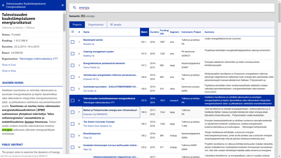Open project Suolistoterveysindeksi
This screenshot has height=158, width=281.
pyautogui.click(x=110, y=87)
